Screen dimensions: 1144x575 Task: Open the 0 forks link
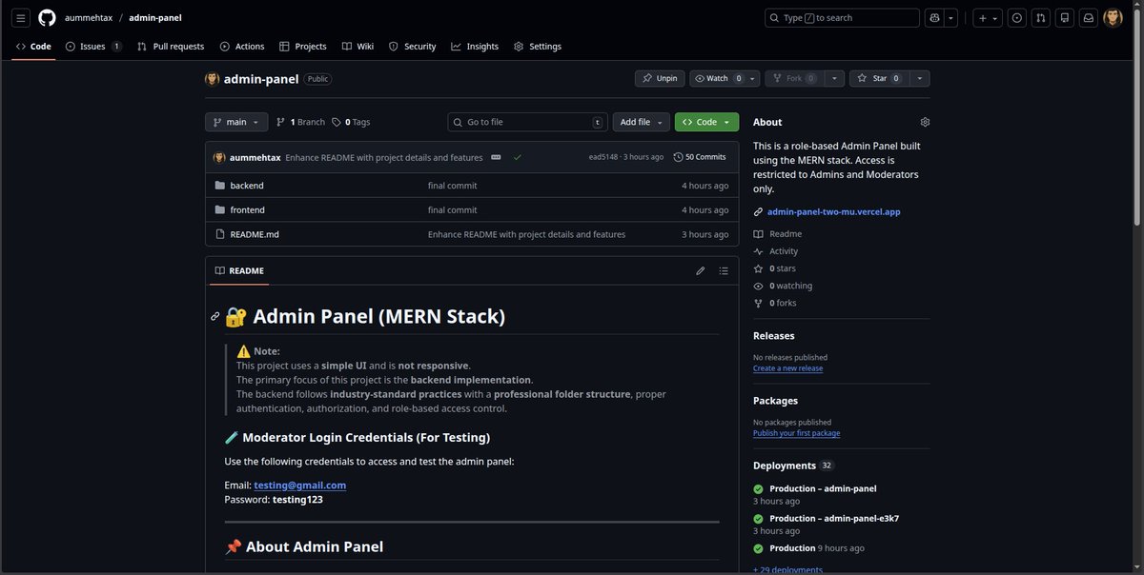(x=774, y=303)
